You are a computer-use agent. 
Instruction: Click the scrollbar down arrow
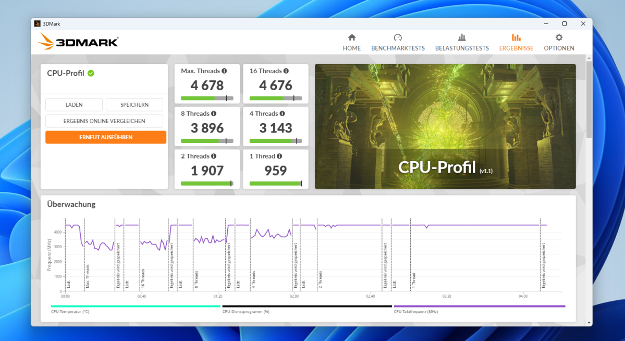click(x=589, y=323)
